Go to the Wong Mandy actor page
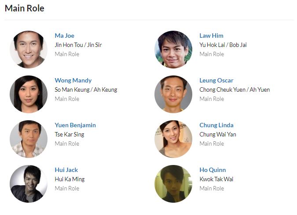Viewport: 297px width, 215px height. point(73,80)
